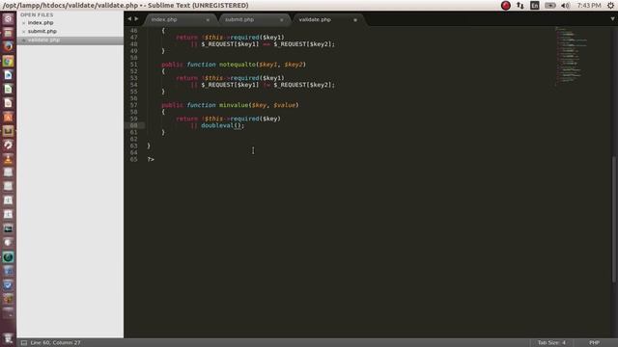Select validate.php in Open Files sidebar
Image resolution: width=618 pixels, height=347 pixels.
(x=70, y=40)
